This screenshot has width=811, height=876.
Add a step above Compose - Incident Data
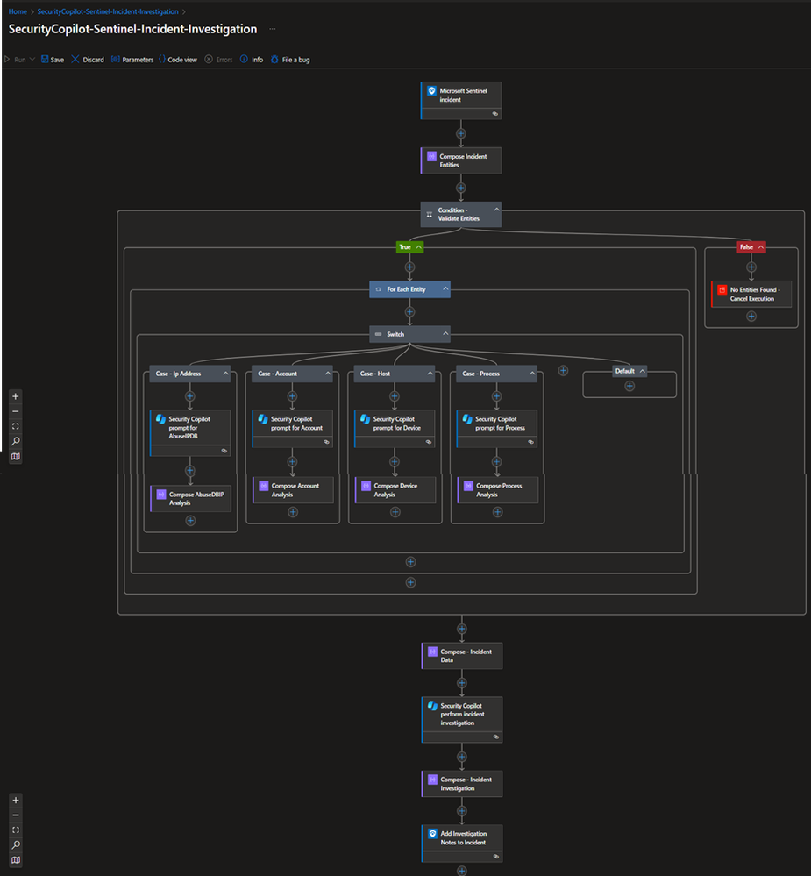(462, 629)
